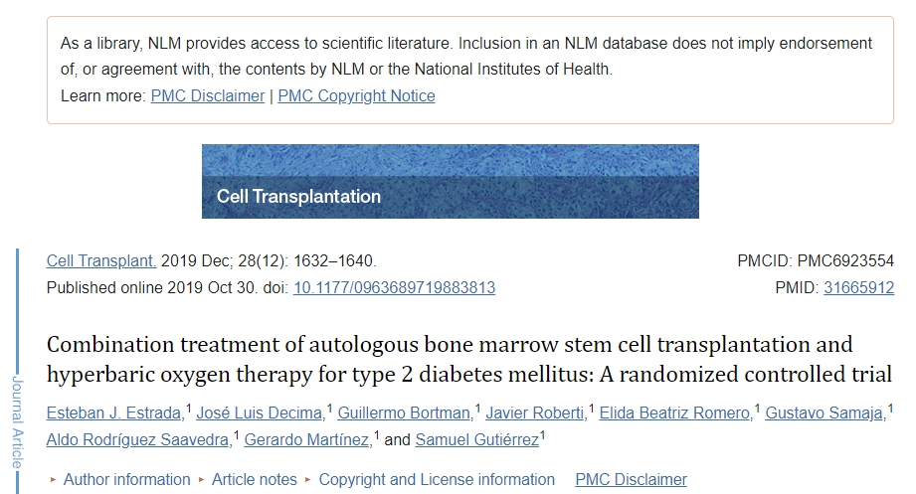Click the Cell Transplantation journal banner
Image resolution: width=916 pixels, height=494 pixels.
(x=450, y=181)
